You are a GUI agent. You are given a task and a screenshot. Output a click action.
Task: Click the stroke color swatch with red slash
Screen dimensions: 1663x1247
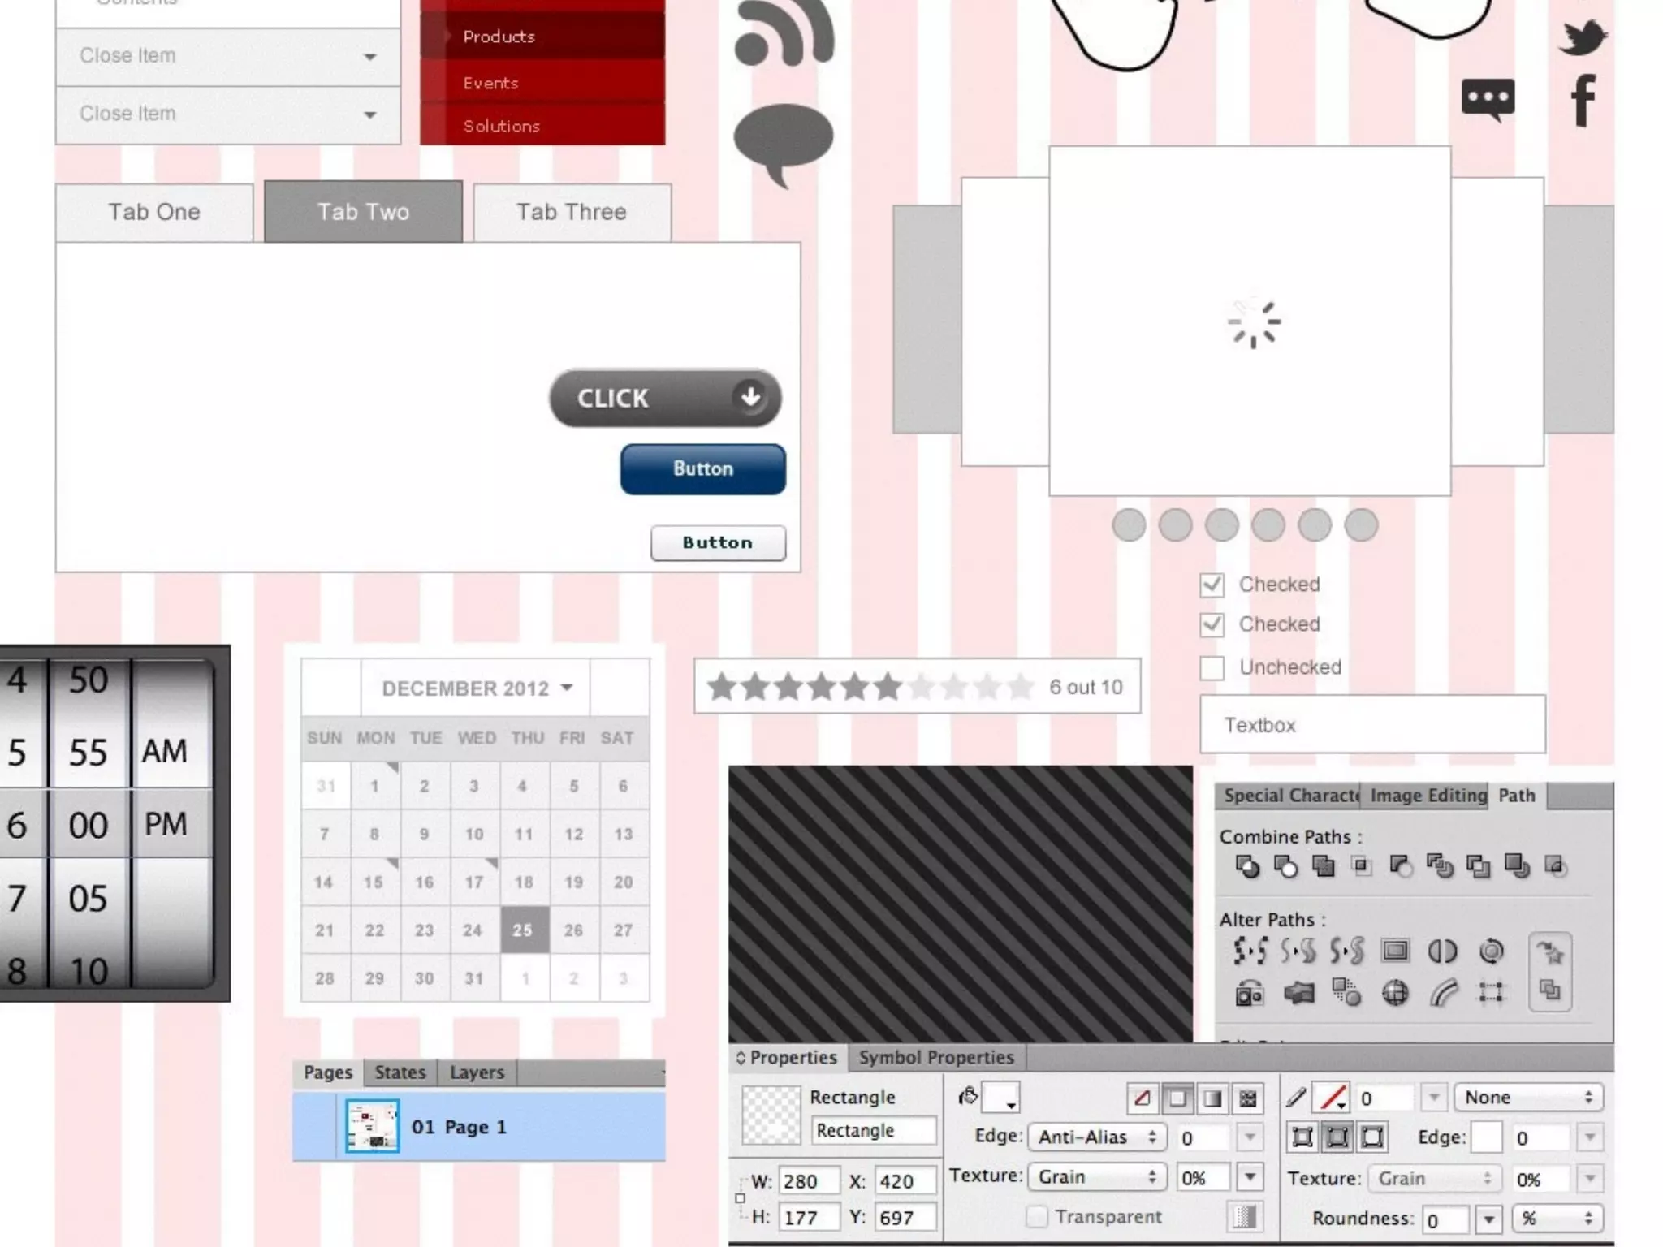tap(1333, 1098)
